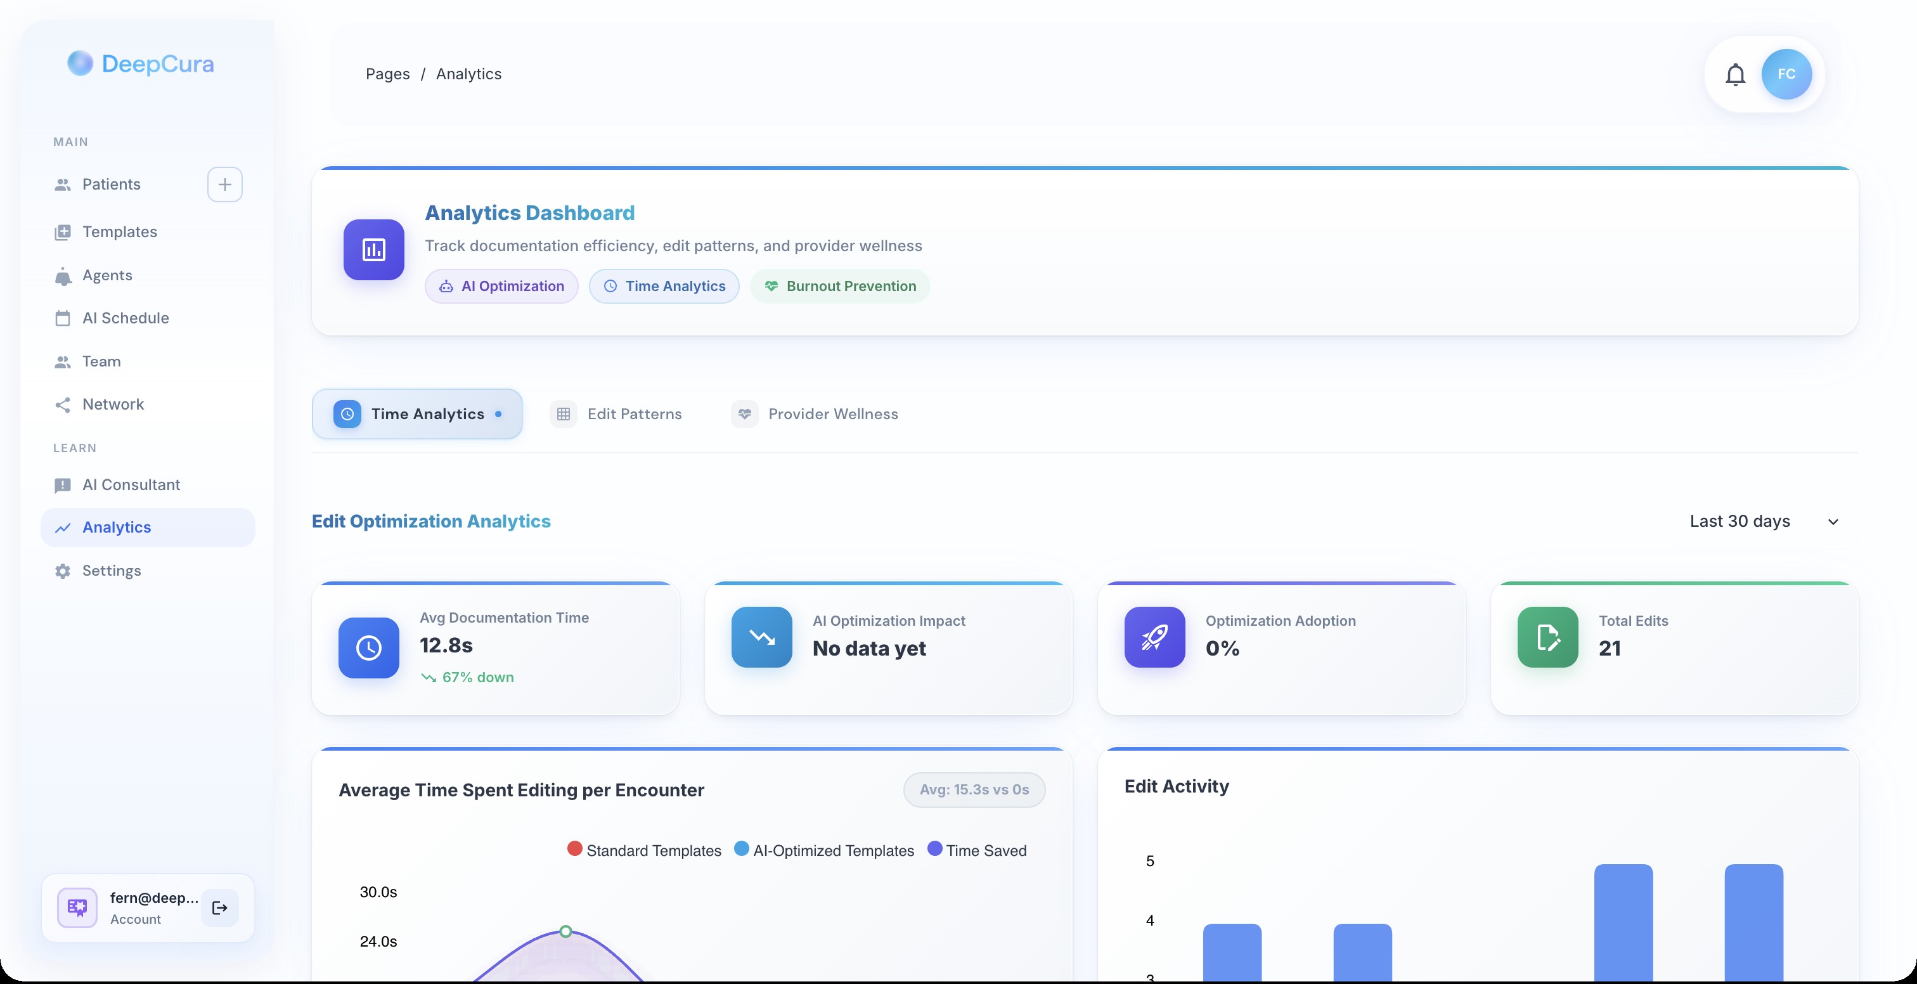Click the AI Optimization chip

[x=501, y=287]
